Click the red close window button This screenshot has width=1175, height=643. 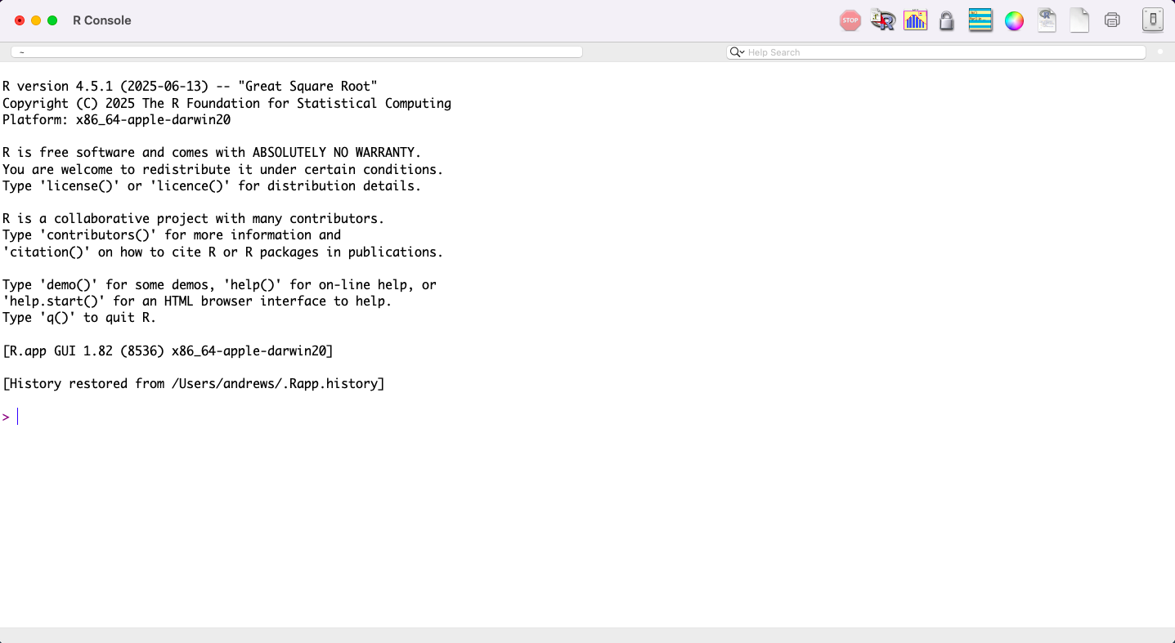tap(20, 20)
